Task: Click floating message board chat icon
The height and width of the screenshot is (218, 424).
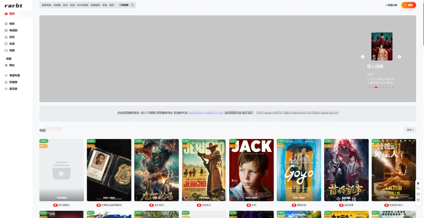Action: [x=418, y=194]
